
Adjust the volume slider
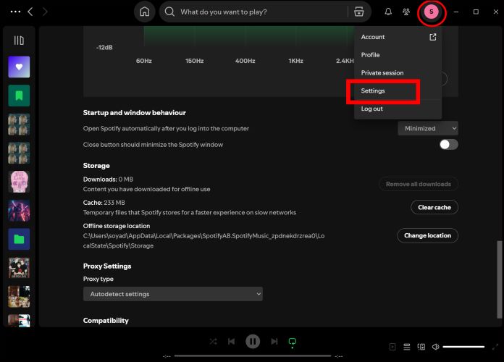pos(463,347)
